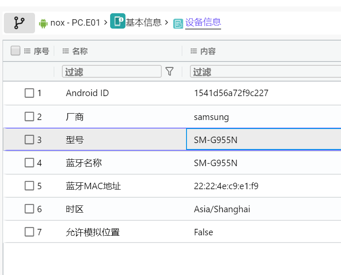Focus the 内容 filter input field
Image resolution: width=341 pixels, height=275 pixels.
pyautogui.click(x=265, y=71)
